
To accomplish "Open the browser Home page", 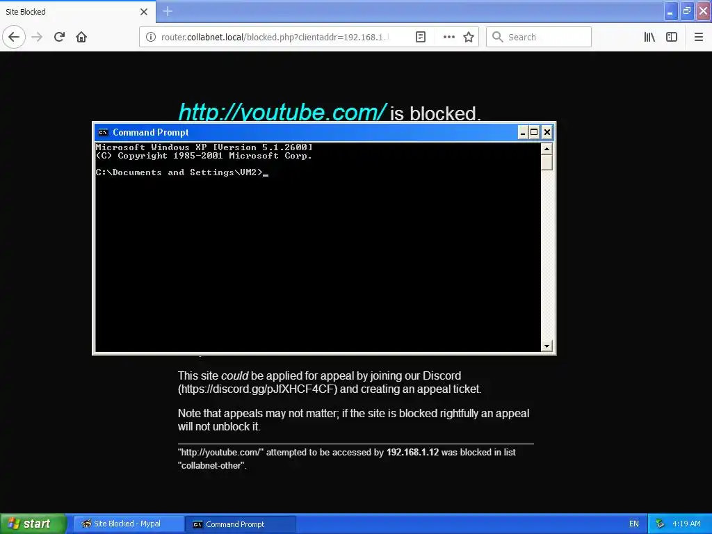I will [81, 37].
